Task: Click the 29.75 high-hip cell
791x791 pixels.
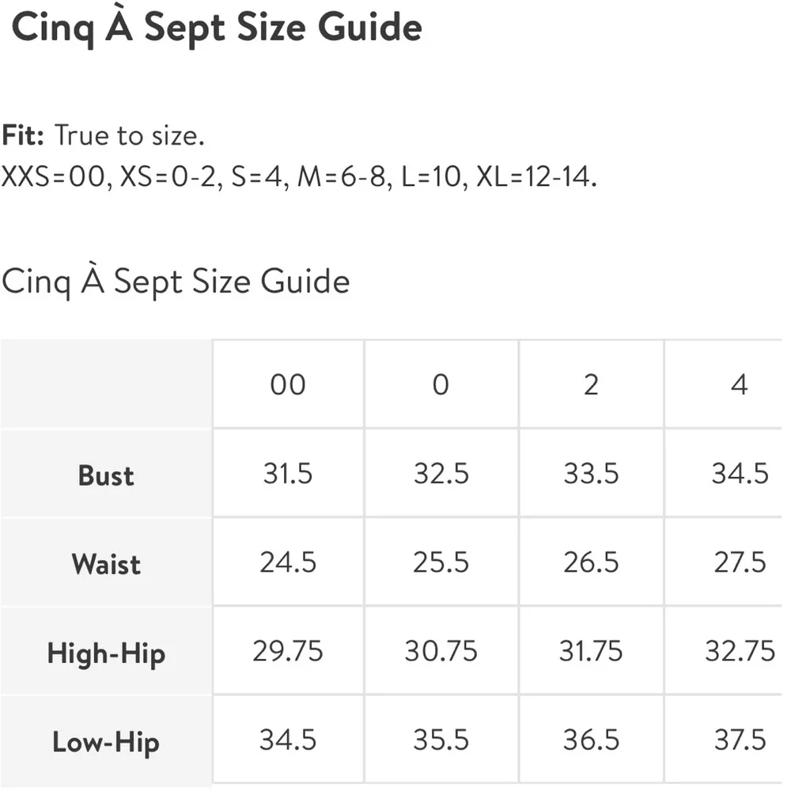Action: click(287, 651)
